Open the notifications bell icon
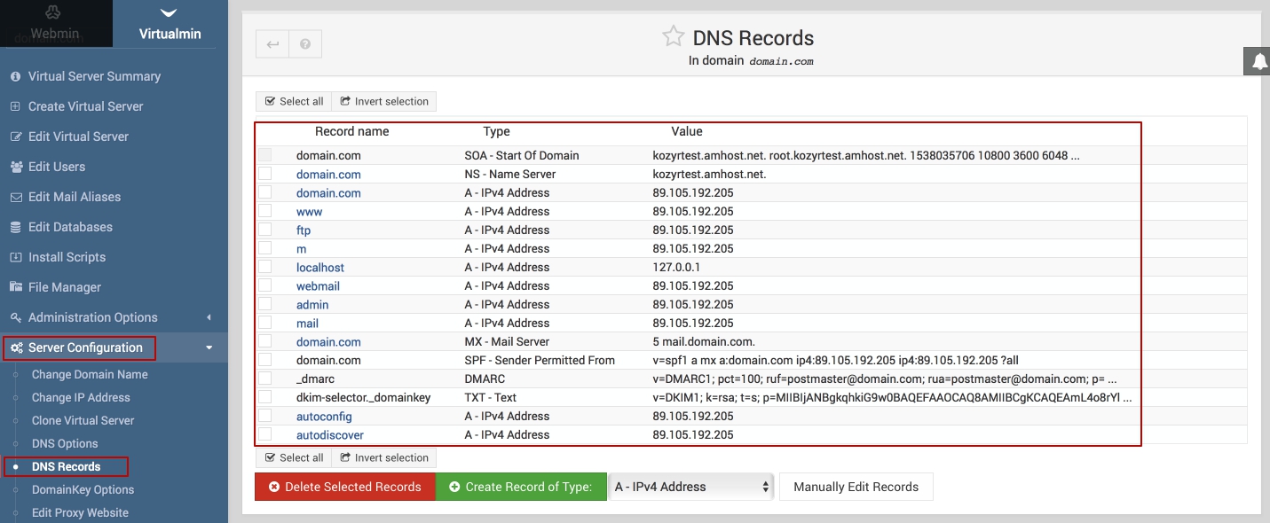The height and width of the screenshot is (523, 1270). [1259, 62]
